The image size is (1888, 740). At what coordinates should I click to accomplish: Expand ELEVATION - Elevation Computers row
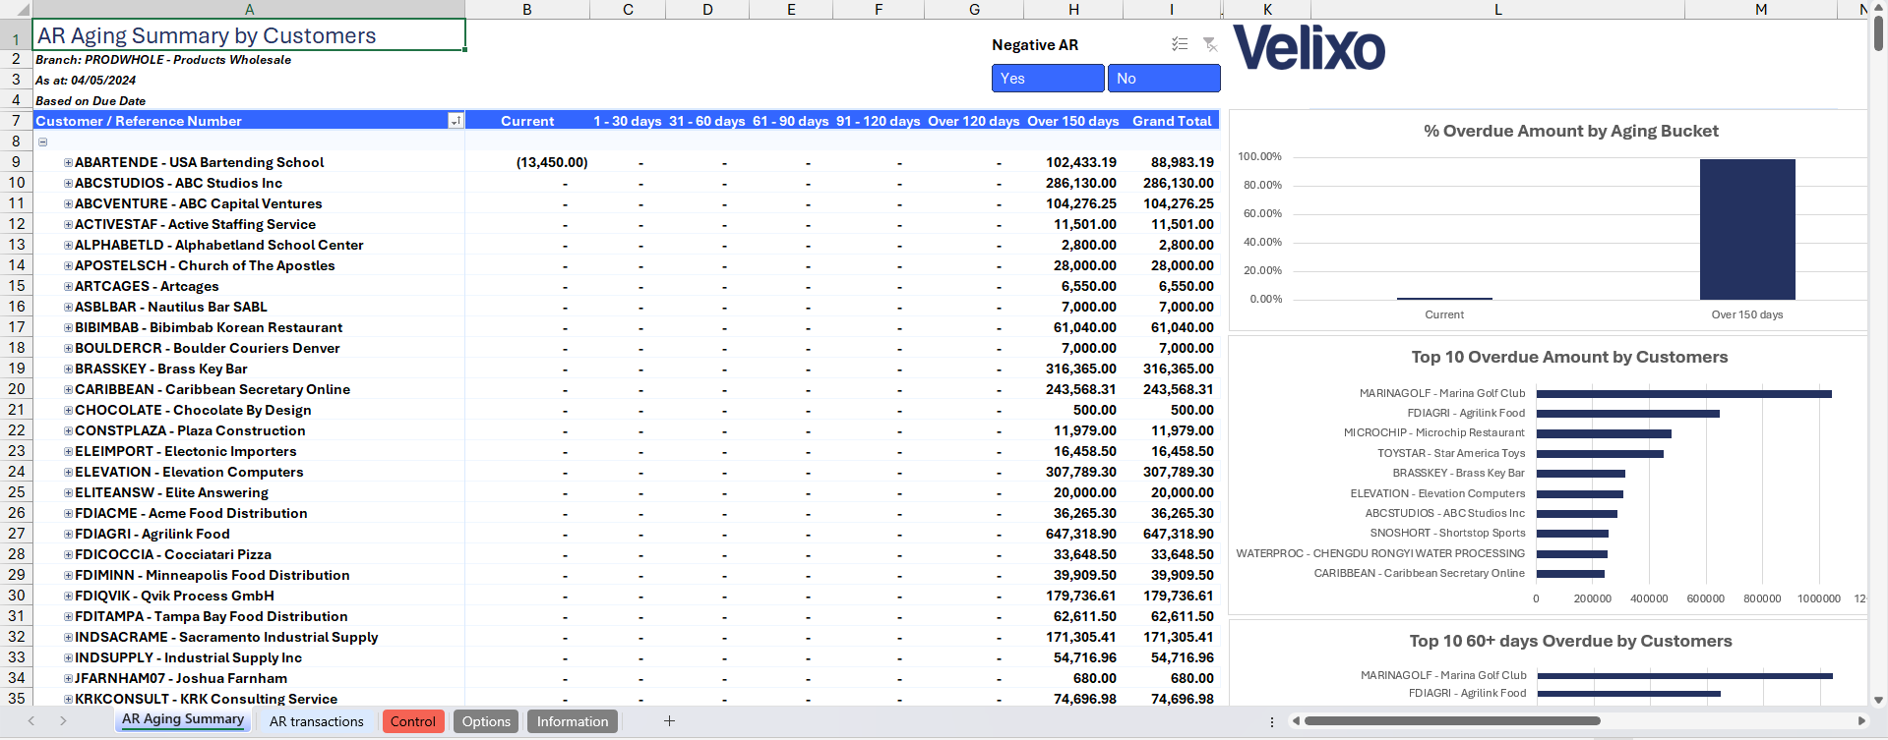pos(69,472)
